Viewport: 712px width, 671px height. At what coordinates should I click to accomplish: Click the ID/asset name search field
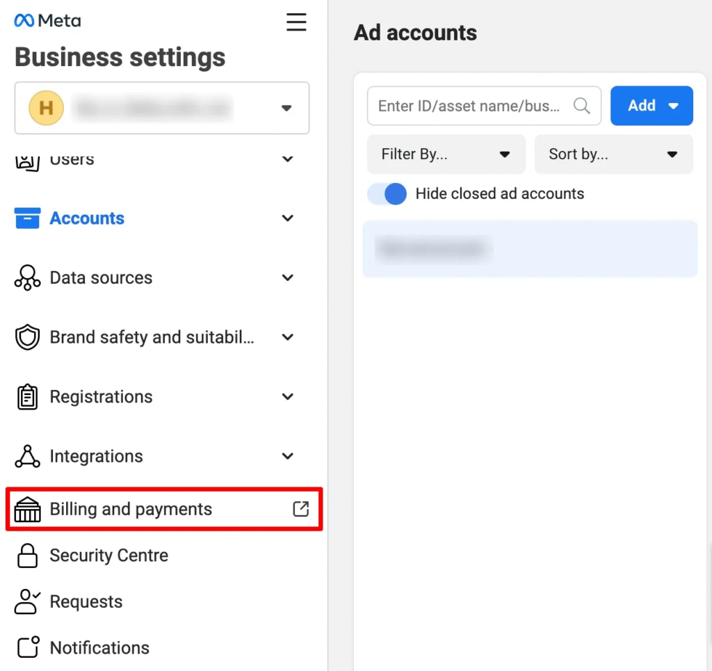point(473,106)
